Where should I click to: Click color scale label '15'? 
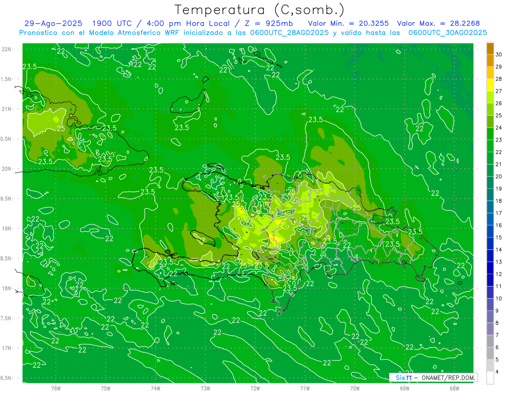499,237
